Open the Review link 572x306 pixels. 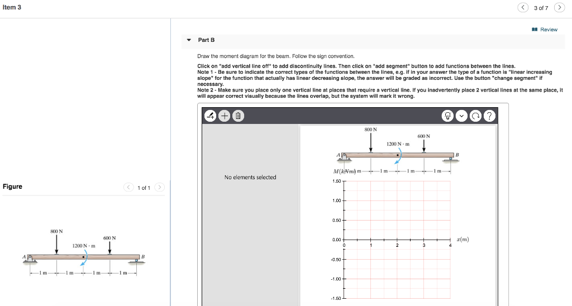click(545, 30)
